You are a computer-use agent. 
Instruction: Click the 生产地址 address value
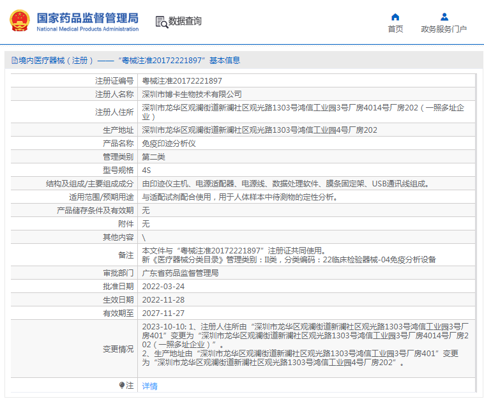click(260, 130)
